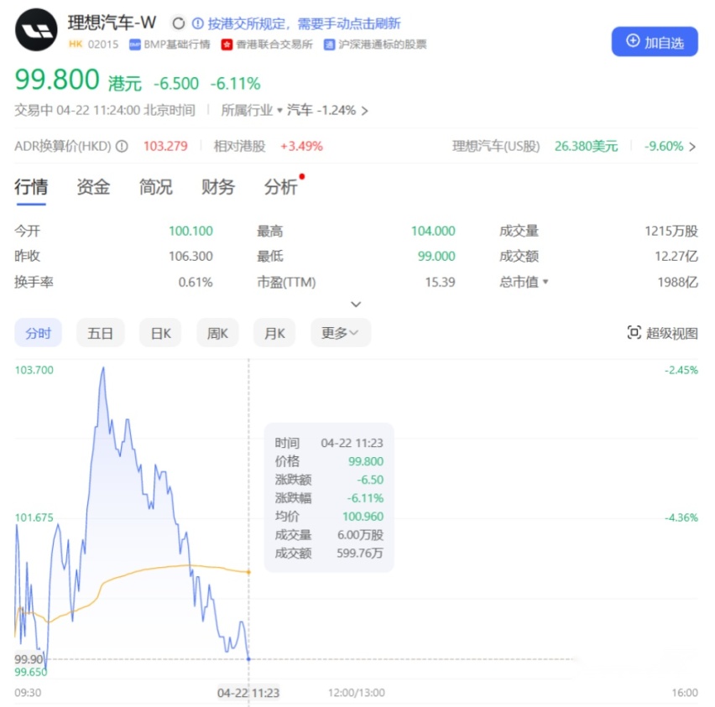Select the 月K chart view
715x707 pixels.
274,333
